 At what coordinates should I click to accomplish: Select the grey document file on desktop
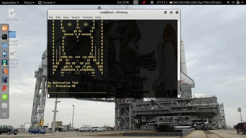(x=12, y=54)
